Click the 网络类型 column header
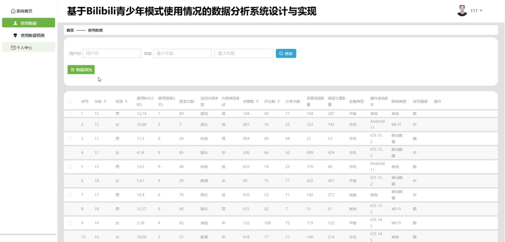 pos(399,101)
